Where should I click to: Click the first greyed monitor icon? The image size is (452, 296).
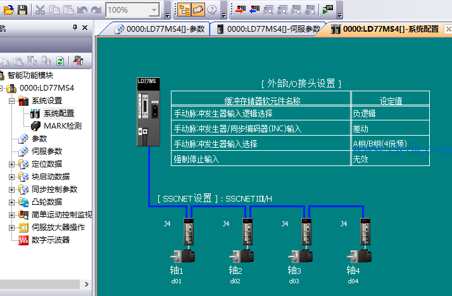click(x=268, y=10)
